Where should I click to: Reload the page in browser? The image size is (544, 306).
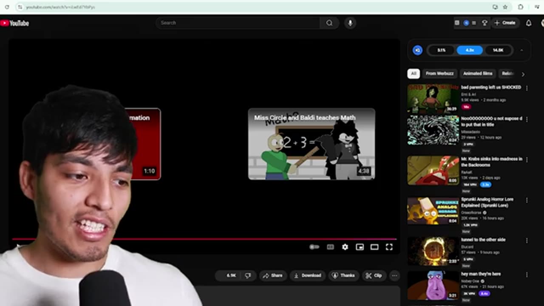pyautogui.click(x=7, y=7)
